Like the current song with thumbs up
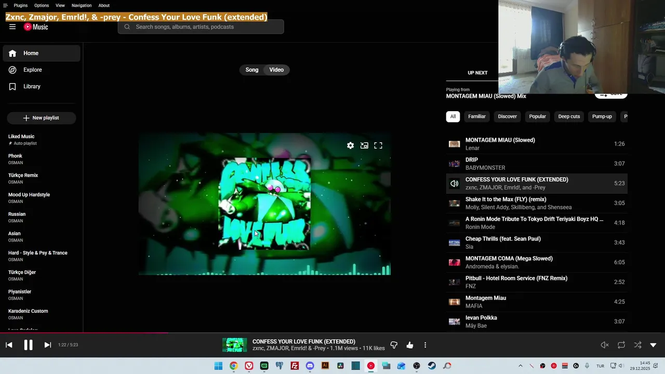 tap(410, 345)
